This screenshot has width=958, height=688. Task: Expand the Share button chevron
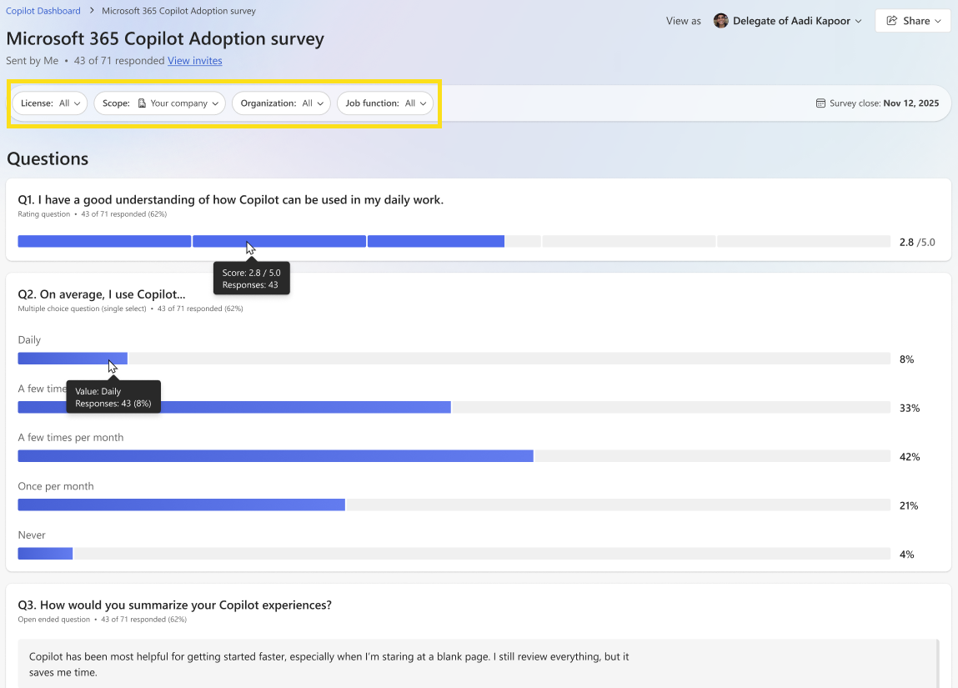pyautogui.click(x=938, y=21)
